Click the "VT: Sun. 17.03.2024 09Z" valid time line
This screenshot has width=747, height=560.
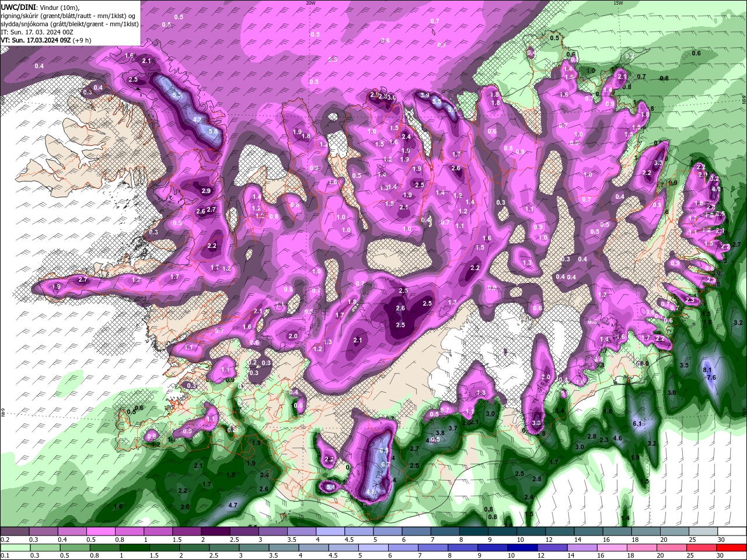[x=36, y=40]
